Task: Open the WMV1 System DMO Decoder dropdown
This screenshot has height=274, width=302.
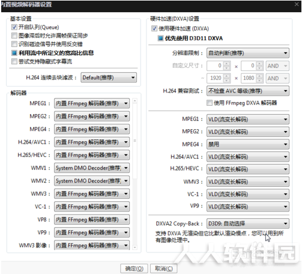Action: pos(92,168)
